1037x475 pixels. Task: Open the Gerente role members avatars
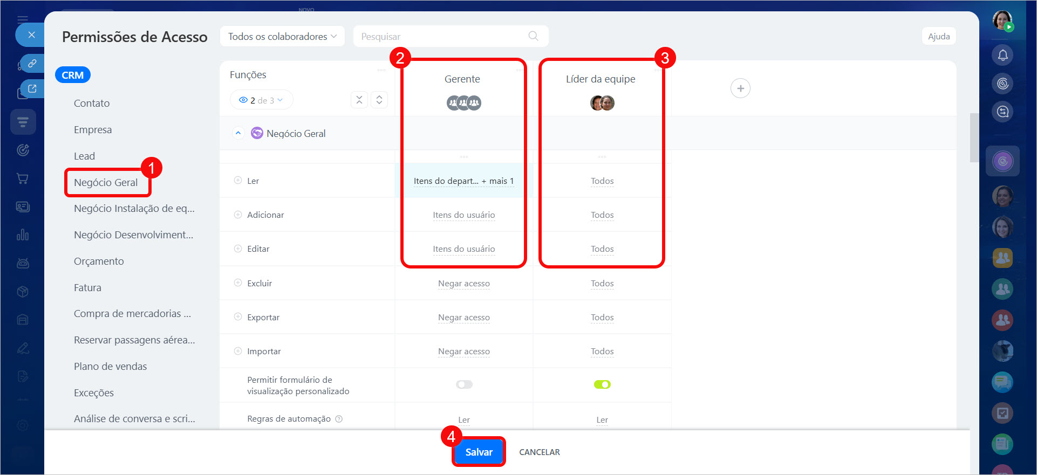tap(463, 102)
